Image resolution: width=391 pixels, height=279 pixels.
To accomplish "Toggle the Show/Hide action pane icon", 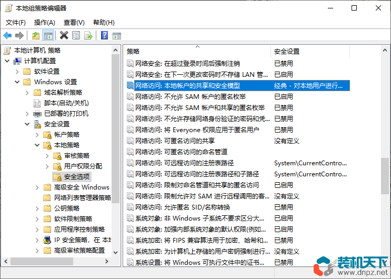I will (x=117, y=36).
